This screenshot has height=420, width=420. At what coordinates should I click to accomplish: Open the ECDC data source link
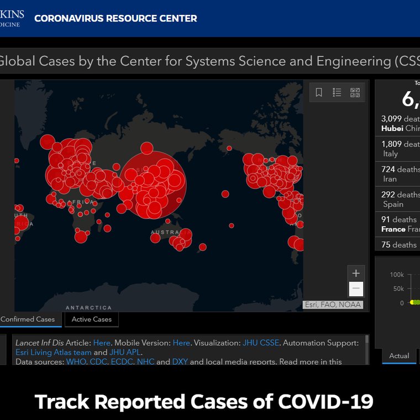122,361
